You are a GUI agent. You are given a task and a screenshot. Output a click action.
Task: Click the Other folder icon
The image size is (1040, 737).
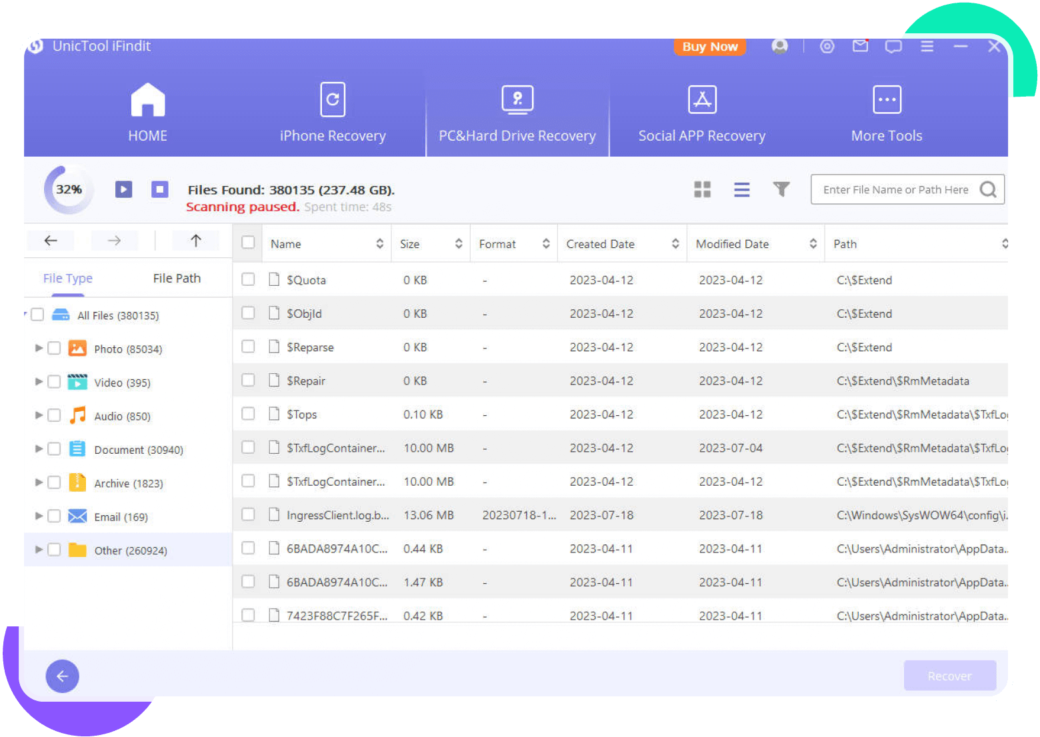77,549
